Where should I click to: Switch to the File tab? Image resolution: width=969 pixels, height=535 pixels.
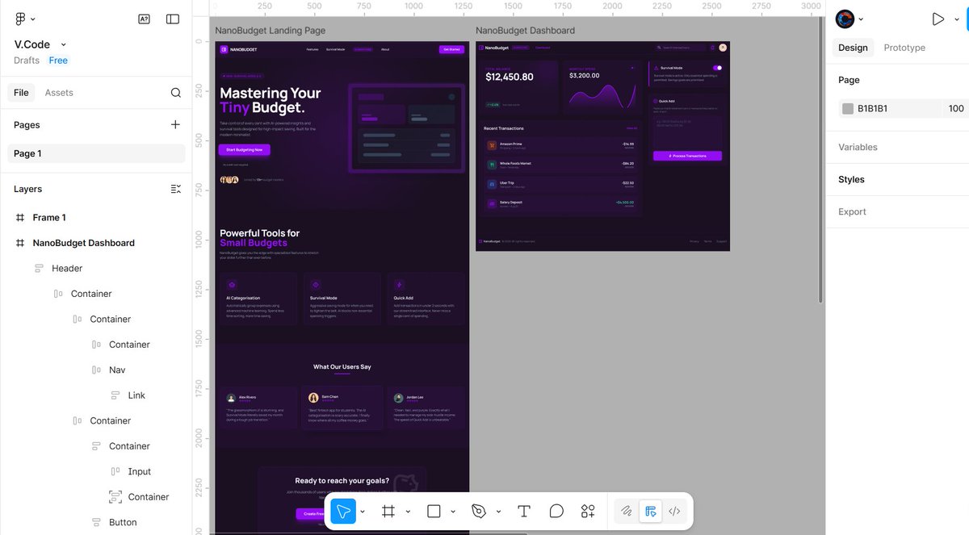tap(22, 93)
